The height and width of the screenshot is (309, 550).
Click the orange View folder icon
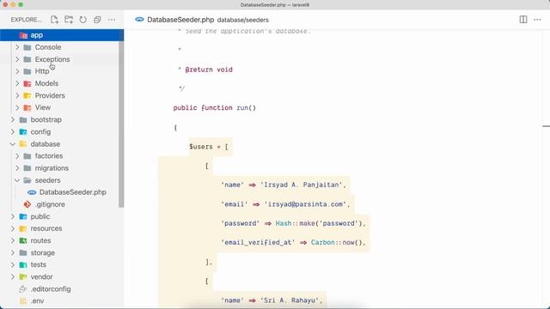27,107
